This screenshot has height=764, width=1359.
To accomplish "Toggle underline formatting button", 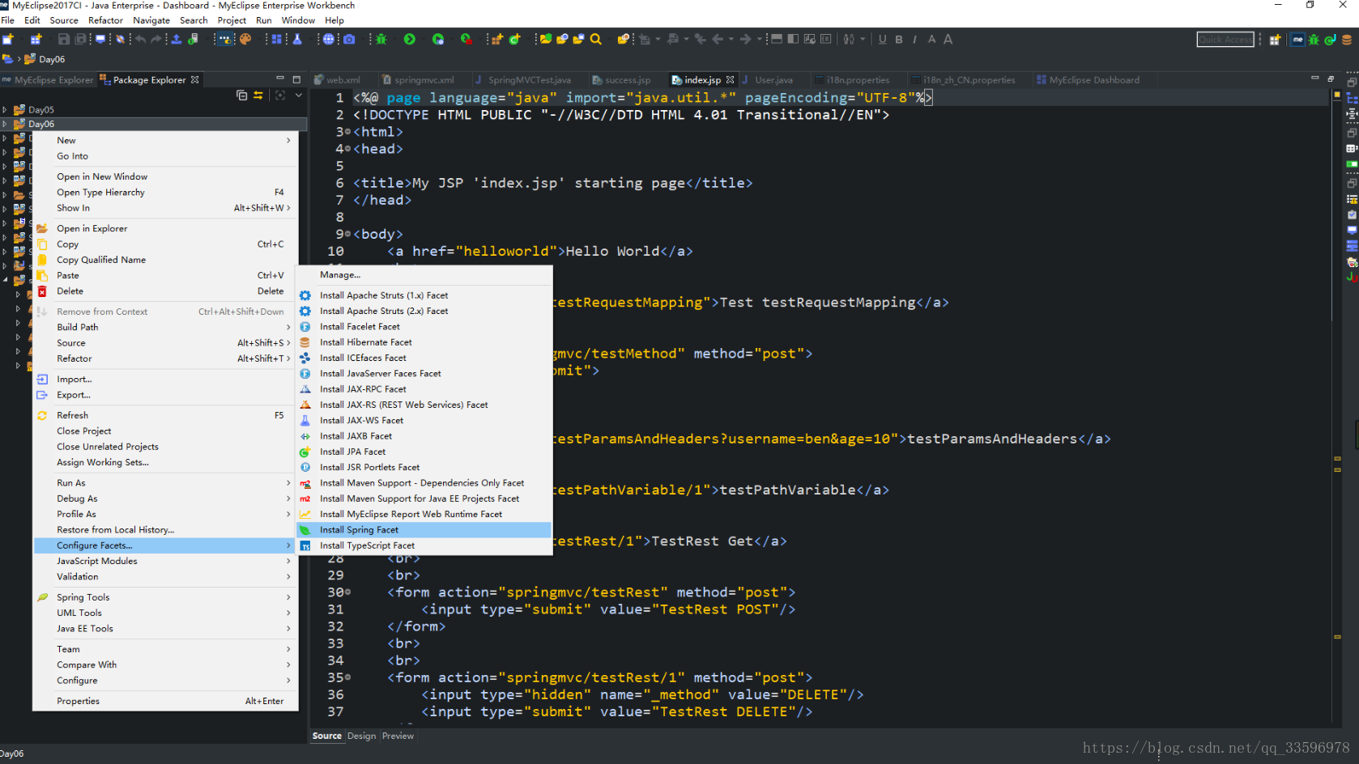I will click(x=883, y=39).
